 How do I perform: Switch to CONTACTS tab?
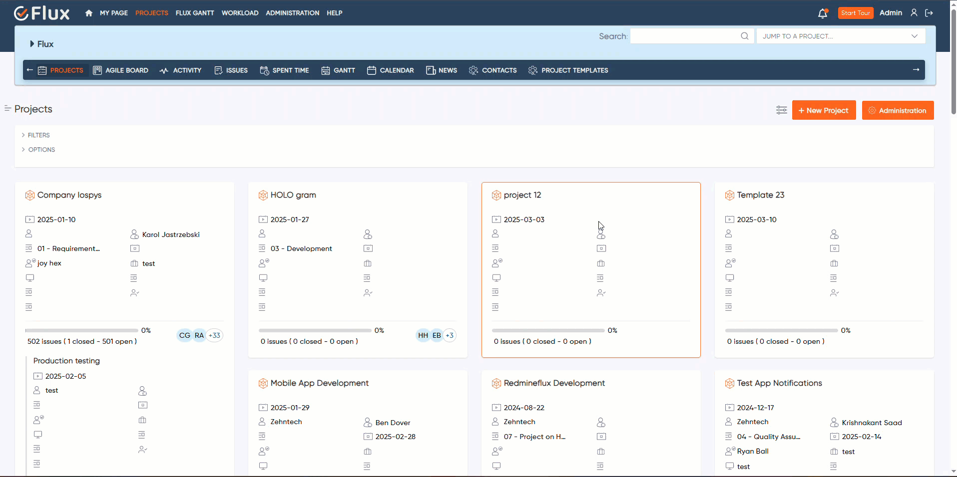coord(493,70)
